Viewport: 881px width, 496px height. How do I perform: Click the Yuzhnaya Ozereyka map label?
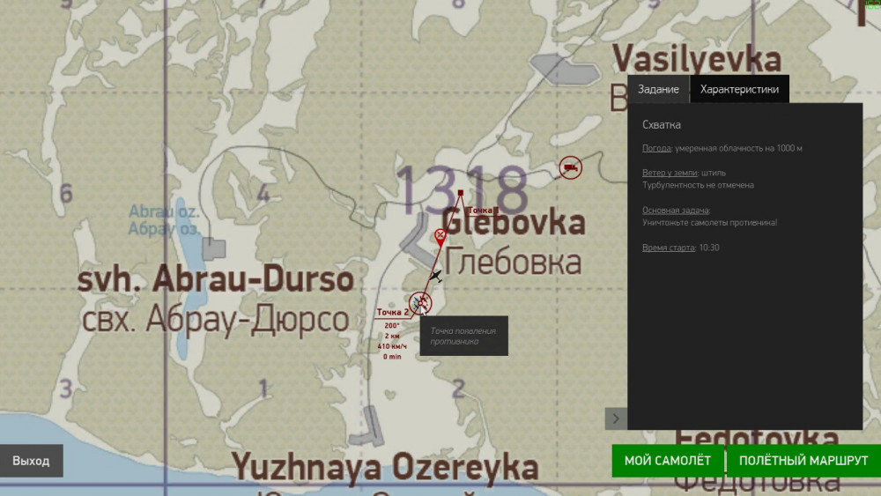(385, 467)
